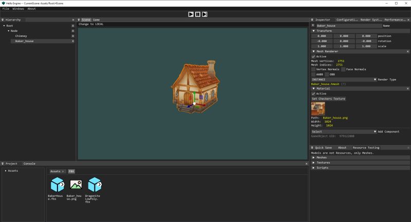
Task: Click the position X value field
Action: [x=322, y=36]
